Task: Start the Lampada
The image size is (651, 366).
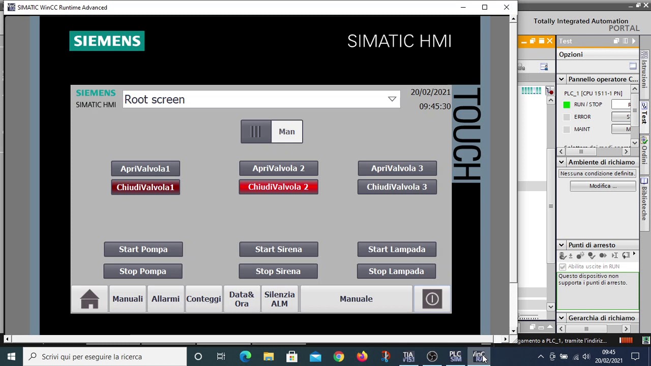Action: pos(397,249)
